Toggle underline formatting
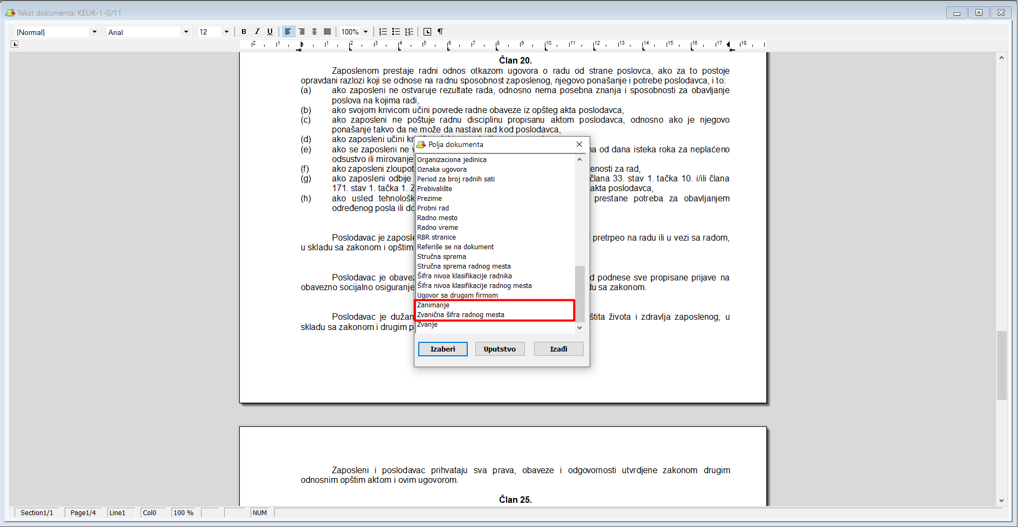Screen dimensions: 1018x527 (x=270, y=32)
